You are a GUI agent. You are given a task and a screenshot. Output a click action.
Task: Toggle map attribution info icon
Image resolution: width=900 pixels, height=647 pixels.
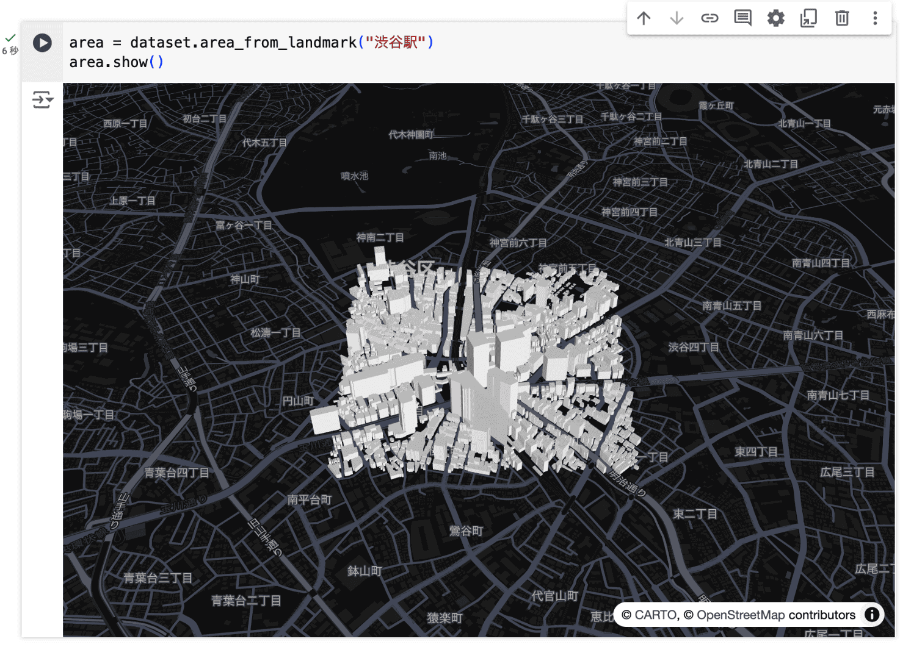(872, 615)
